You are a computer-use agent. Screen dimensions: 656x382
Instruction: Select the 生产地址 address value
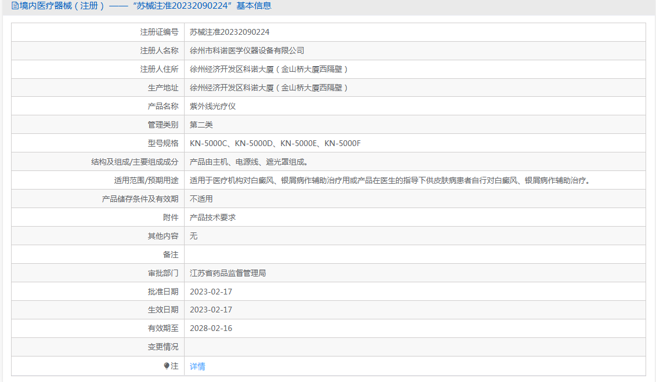click(x=269, y=88)
